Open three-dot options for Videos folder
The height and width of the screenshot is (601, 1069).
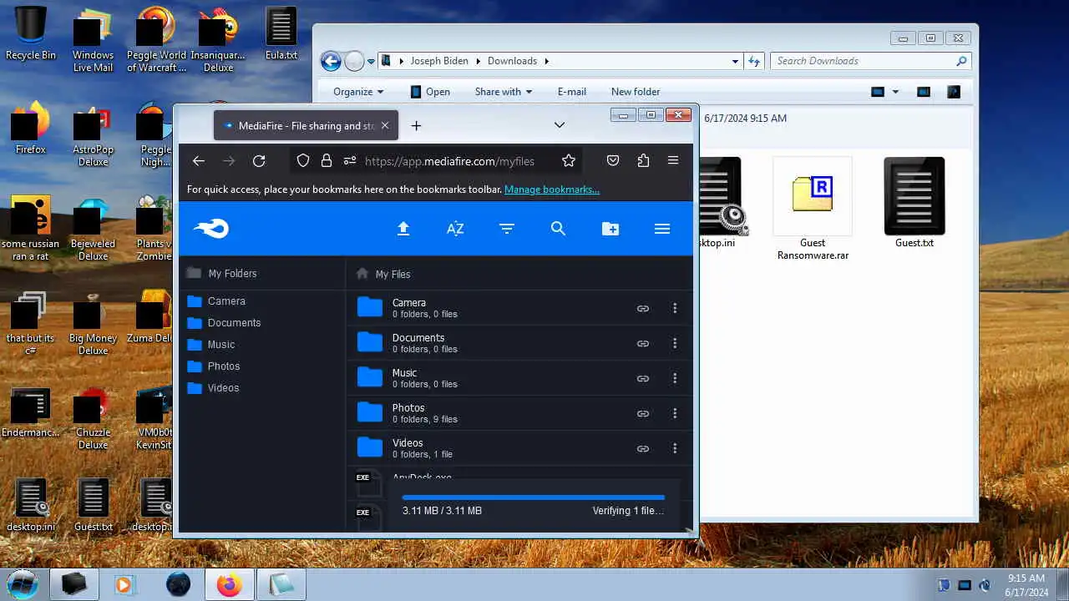click(x=675, y=448)
